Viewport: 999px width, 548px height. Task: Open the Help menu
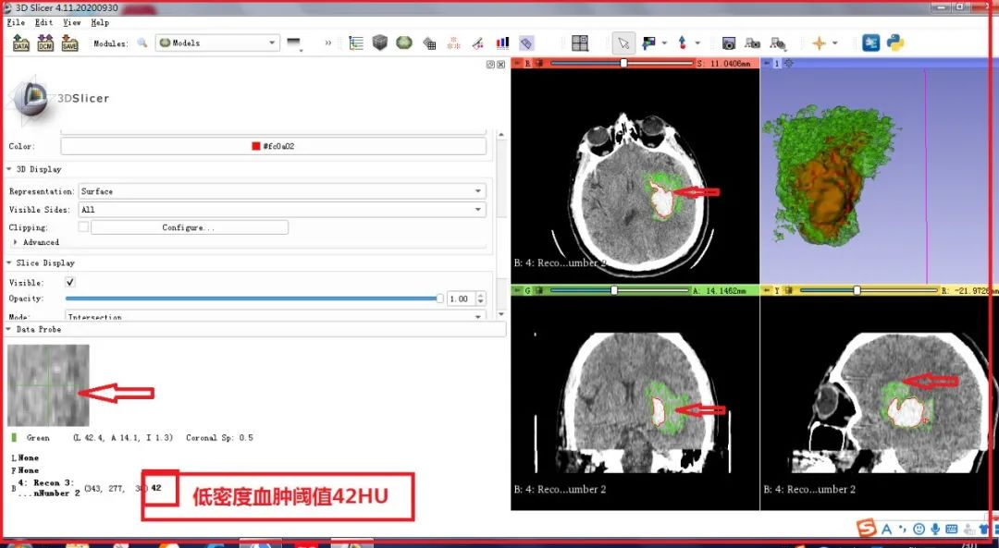point(100,22)
